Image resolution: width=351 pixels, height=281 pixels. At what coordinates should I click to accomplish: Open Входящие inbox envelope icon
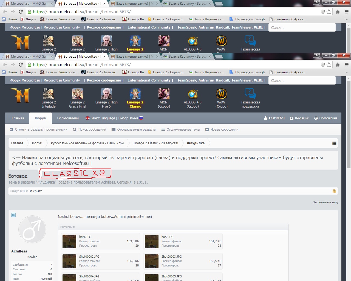299,118
